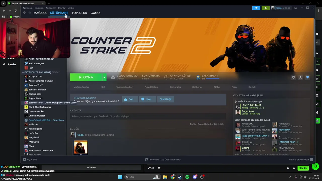Screen dimensions: 322x181
Task: Go to TOPLULUK tab
Action: tap(79, 13)
